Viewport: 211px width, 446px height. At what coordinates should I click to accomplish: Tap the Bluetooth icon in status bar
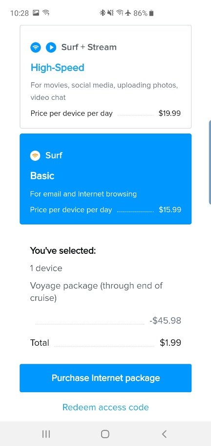[x=102, y=13]
